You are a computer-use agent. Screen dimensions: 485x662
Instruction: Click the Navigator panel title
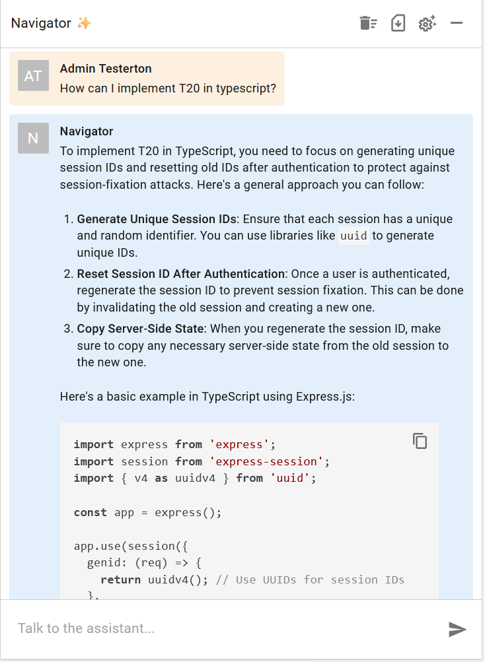coord(41,23)
